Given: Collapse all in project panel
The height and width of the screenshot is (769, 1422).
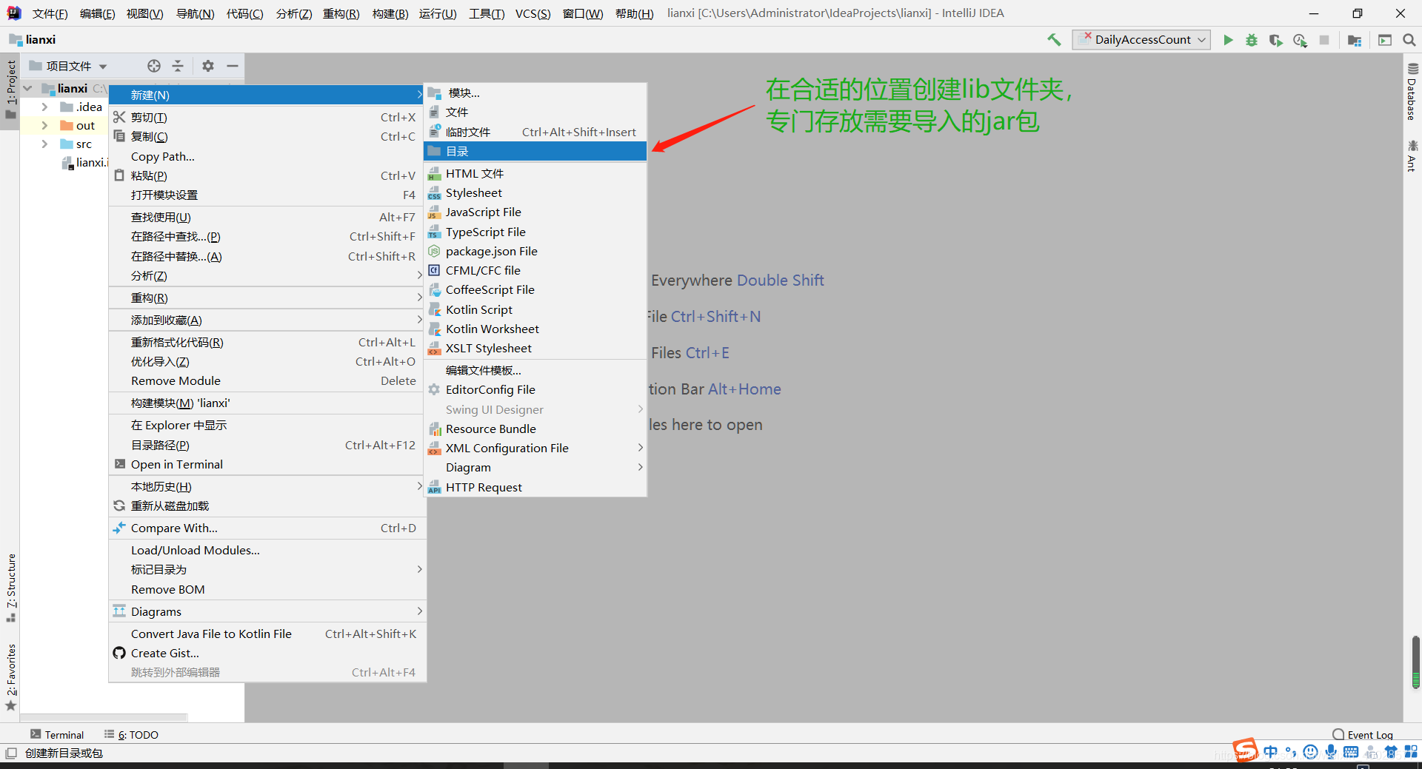Looking at the screenshot, I should click(x=178, y=66).
